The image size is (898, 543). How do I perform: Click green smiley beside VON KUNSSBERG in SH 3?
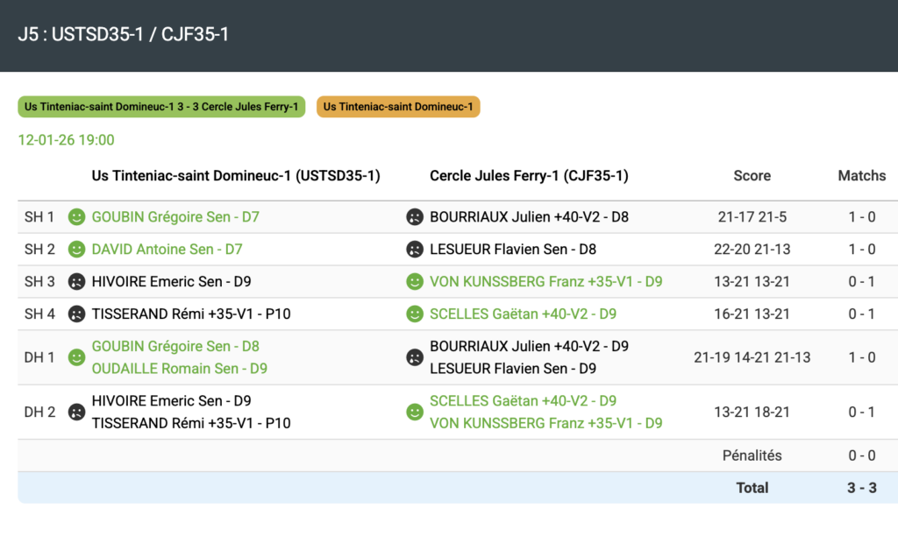(415, 281)
